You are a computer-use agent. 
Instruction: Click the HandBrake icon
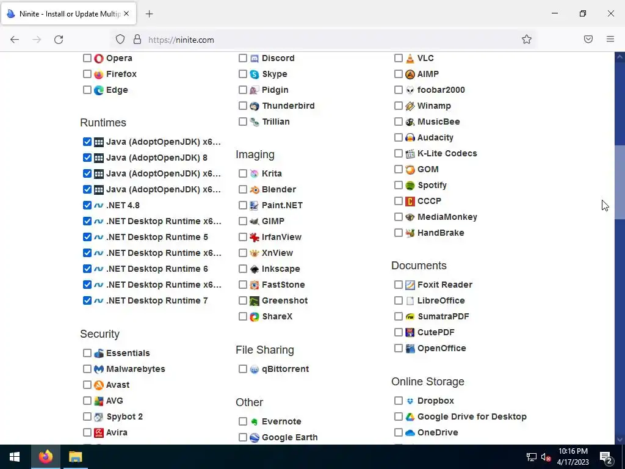tap(410, 233)
